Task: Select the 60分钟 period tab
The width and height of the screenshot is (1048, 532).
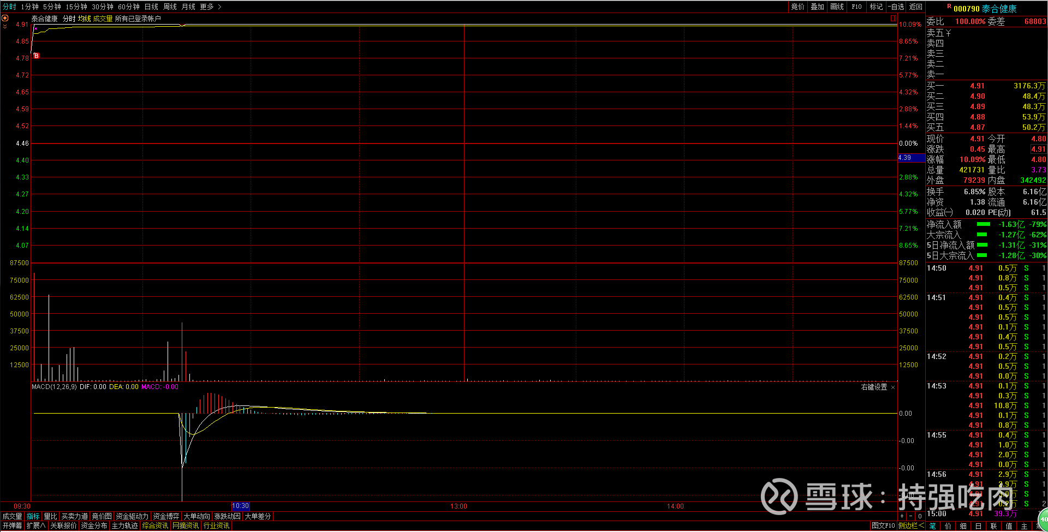Action: (129, 7)
